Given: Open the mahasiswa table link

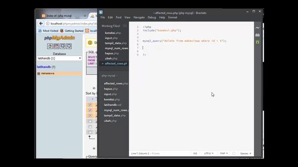Looking at the screenshot, I should click(x=47, y=73).
